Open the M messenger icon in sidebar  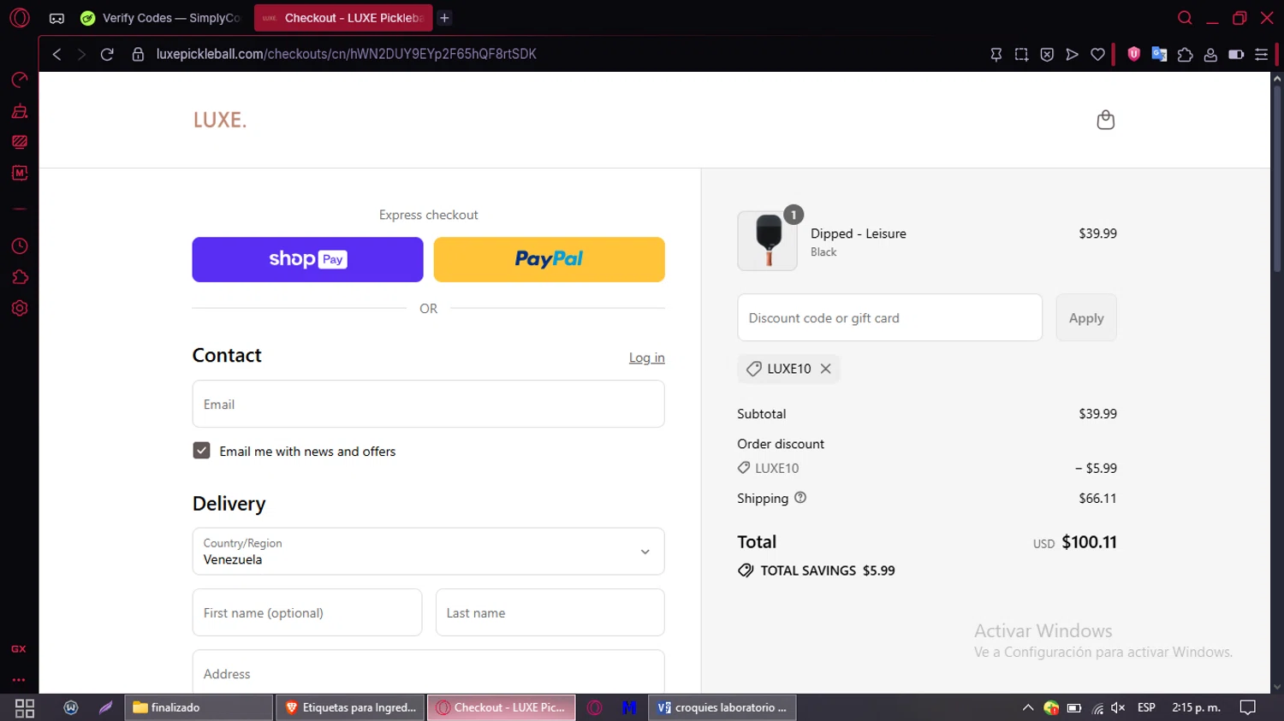point(19,173)
